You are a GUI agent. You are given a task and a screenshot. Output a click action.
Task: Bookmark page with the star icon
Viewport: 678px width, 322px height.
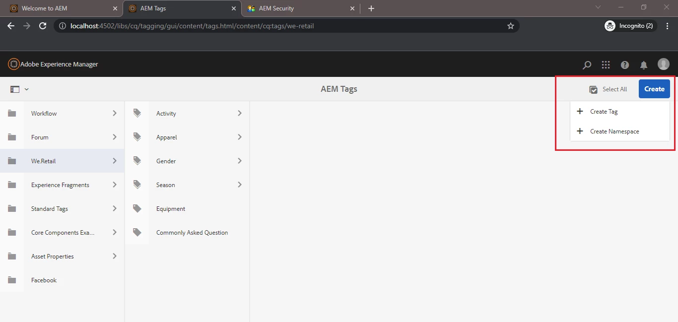(x=510, y=26)
